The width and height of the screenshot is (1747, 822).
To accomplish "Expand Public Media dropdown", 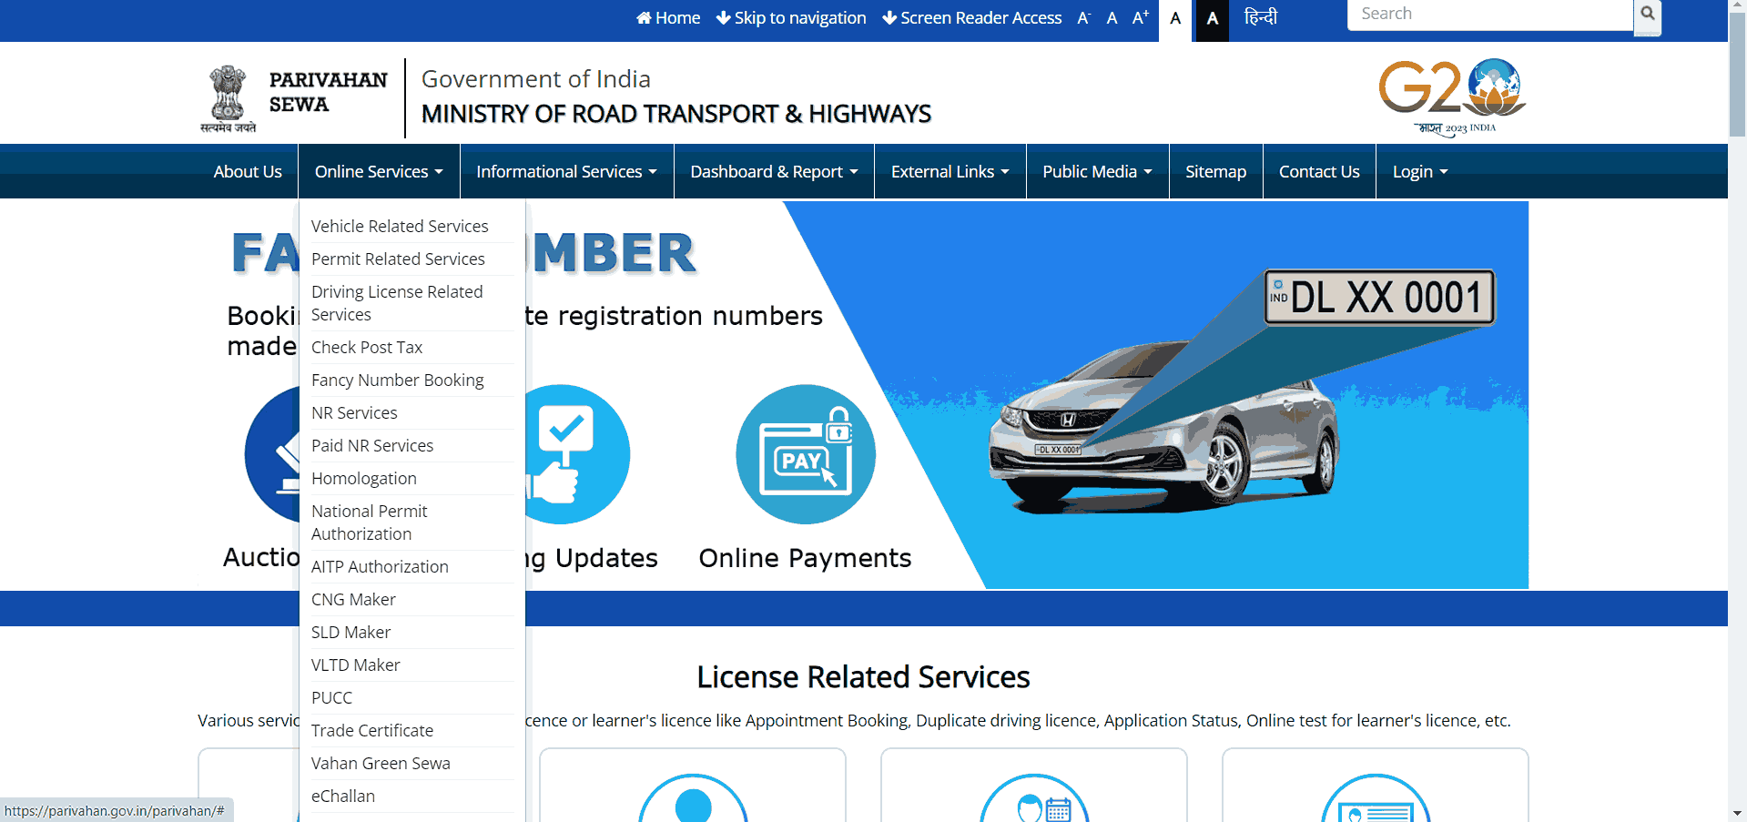I will [x=1097, y=171].
